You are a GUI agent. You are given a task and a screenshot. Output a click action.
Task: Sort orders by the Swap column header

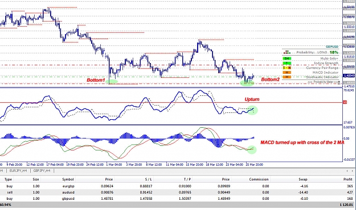point(303,179)
